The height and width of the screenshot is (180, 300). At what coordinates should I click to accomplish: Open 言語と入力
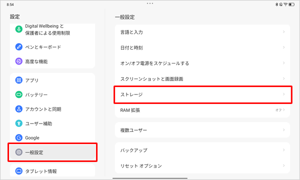coord(202,32)
